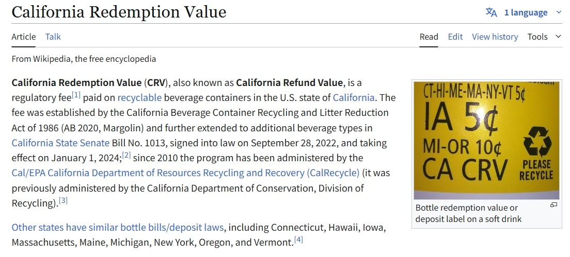The image size is (570, 257).
Task: Click the language translation icon
Action: [x=491, y=12]
